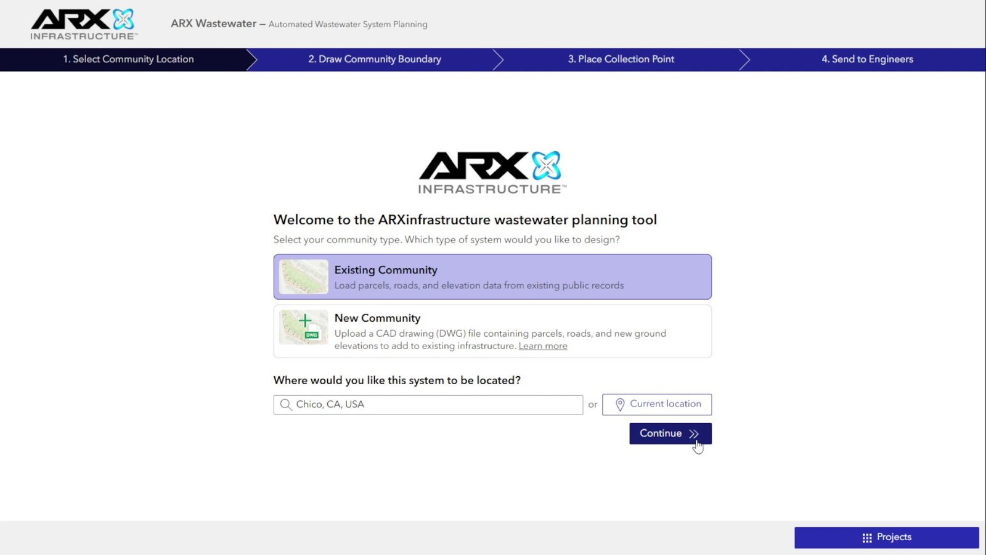The image size is (986, 555).
Task: Click the large center ARX Infrastructure logo
Action: (x=492, y=173)
